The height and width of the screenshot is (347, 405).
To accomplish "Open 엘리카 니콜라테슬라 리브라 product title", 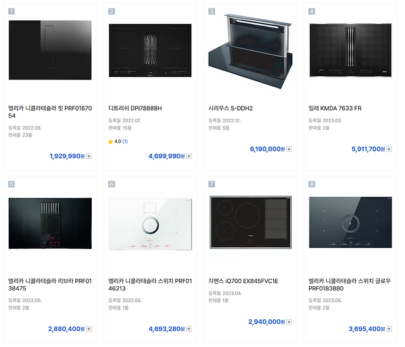I will pos(50,285).
